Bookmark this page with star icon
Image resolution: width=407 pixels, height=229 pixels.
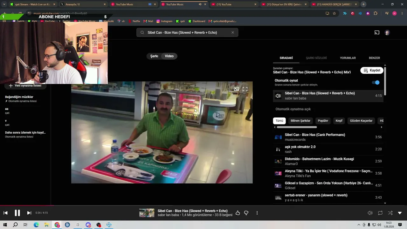334,13
